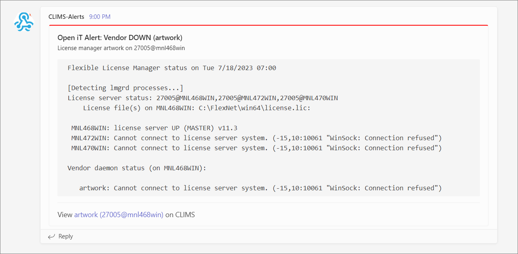Click the CLIMS-Alerts webhook avatar icon
Screen dimensions: 518x254
(24, 22)
